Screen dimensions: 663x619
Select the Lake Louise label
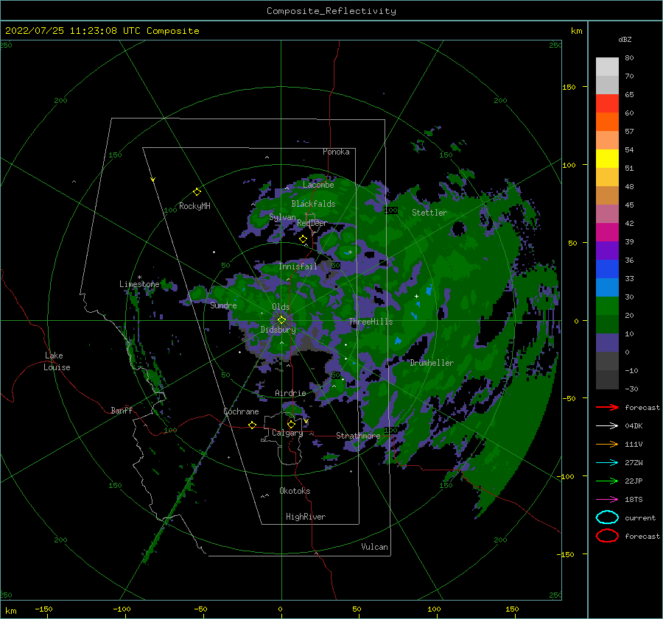click(x=57, y=361)
